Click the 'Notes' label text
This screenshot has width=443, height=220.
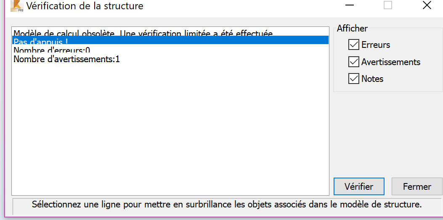coord(372,79)
